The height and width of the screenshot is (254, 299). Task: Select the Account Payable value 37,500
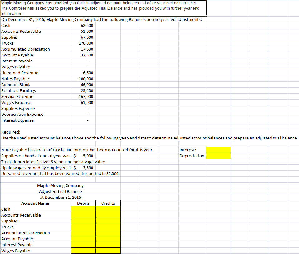pyautogui.click(x=83, y=55)
